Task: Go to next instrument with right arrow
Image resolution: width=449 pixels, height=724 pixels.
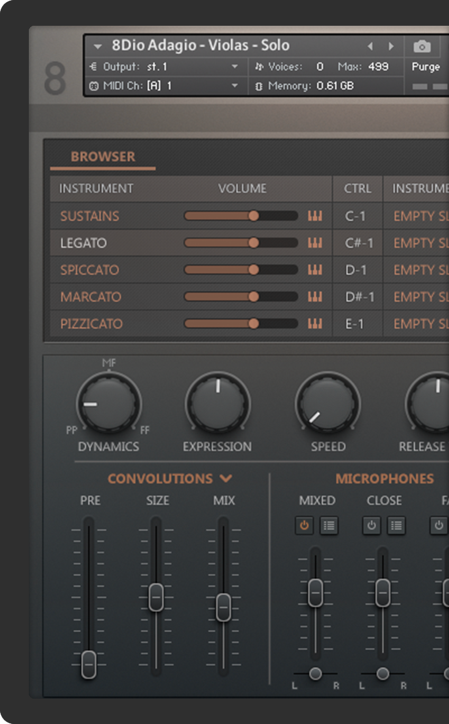Action: pyautogui.click(x=391, y=46)
